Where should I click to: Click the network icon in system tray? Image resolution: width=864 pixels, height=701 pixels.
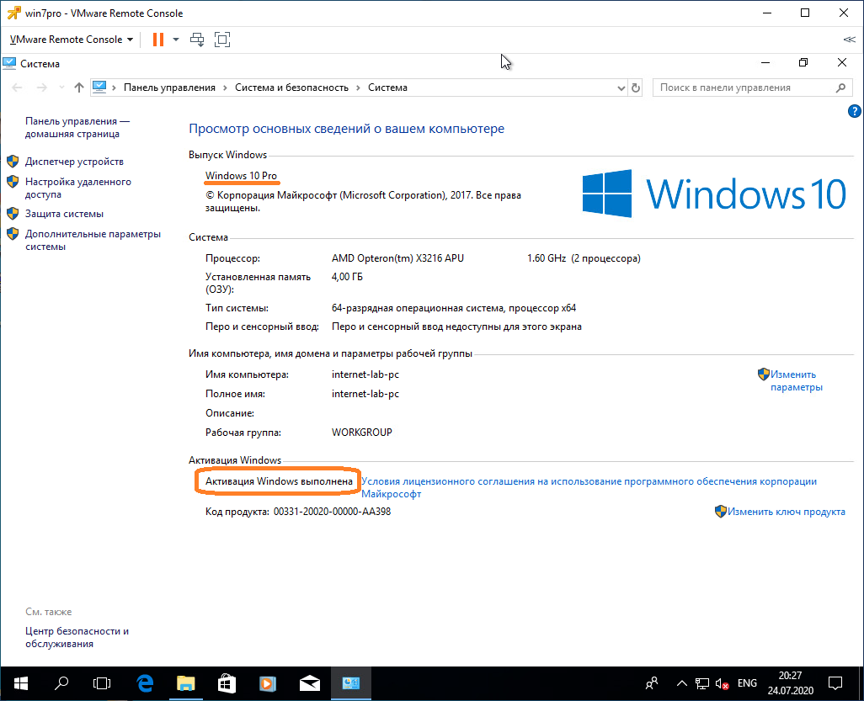[702, 683]
